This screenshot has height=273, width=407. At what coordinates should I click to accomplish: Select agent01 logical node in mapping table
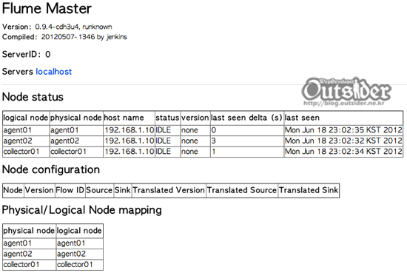coord(79,243)
